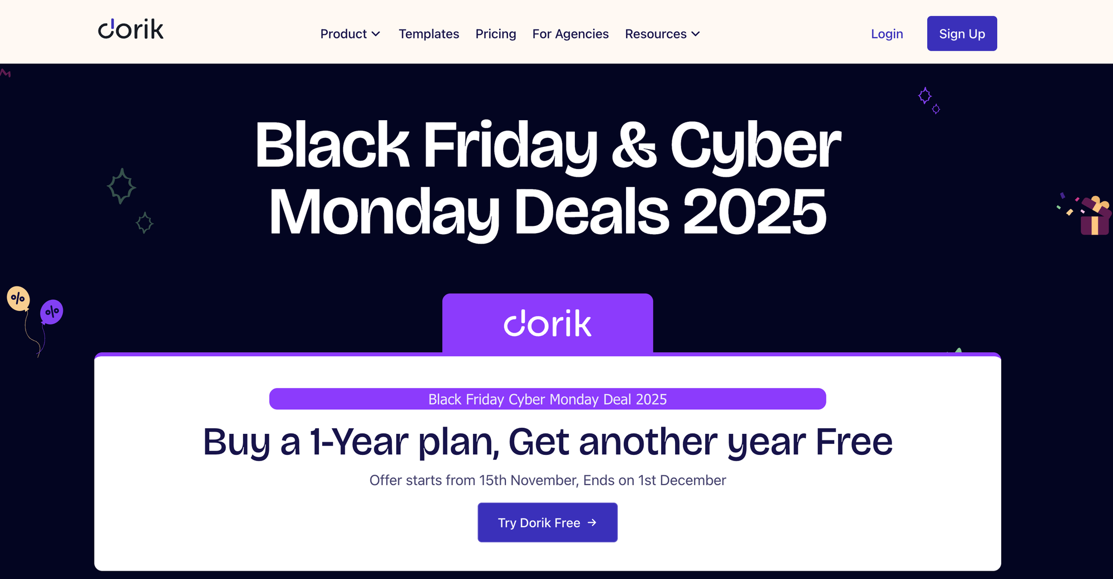Viewport: 1113px width, 579px height.
Task: Click the Sign Up button
Action: tap(962, 33)
